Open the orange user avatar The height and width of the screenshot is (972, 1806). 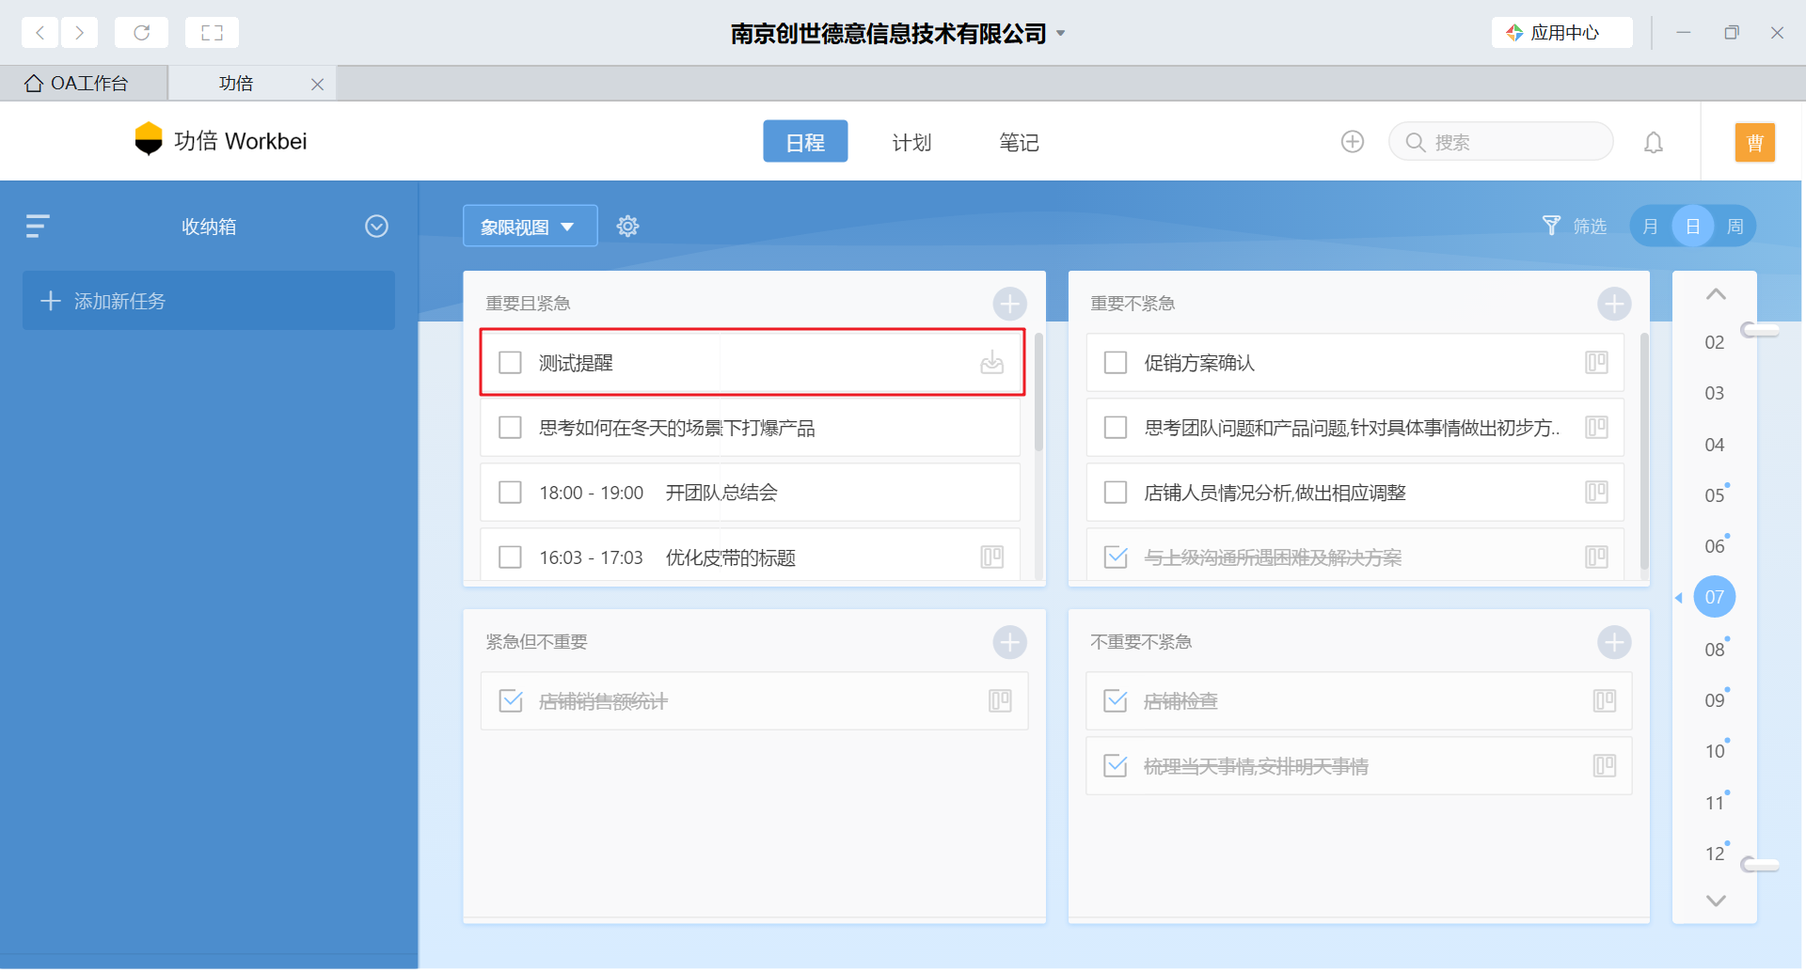[1755, 142]
